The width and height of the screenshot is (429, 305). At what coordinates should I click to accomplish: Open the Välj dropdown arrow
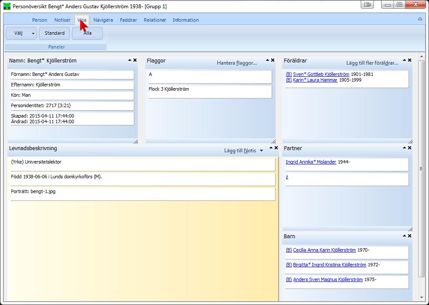tap(33, 33)
